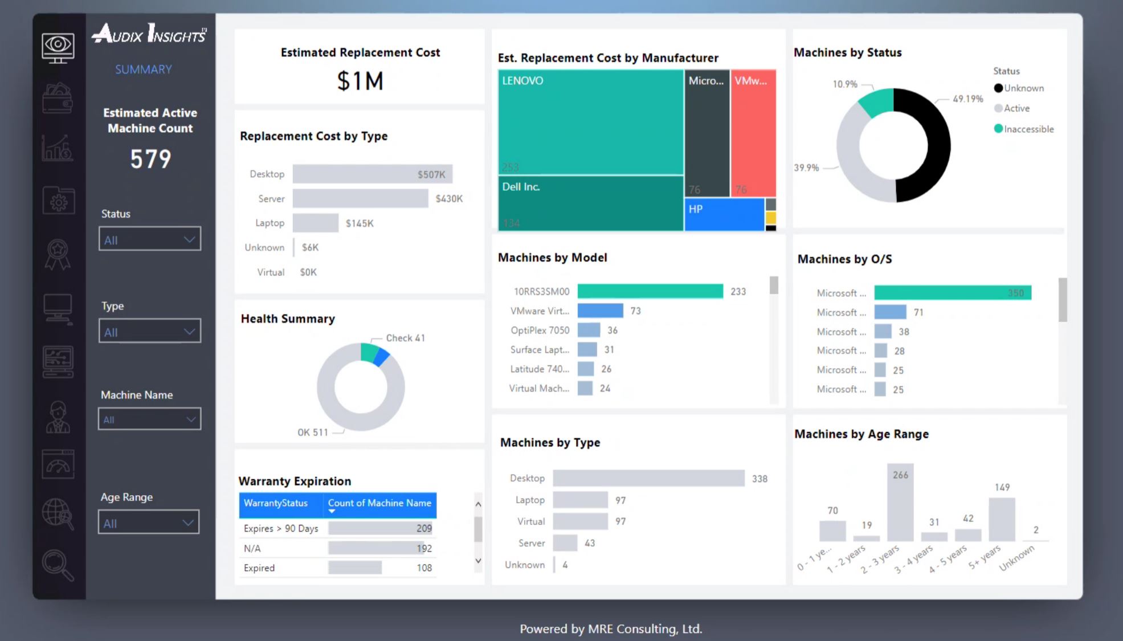Viewport: 1123px width, 641px height.
Task: Click the Server 43 machine type bar
Action: [565, 543]
